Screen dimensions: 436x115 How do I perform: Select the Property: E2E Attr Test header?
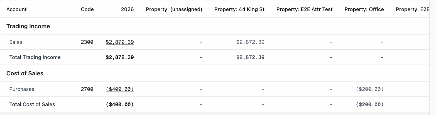point(305,9)
